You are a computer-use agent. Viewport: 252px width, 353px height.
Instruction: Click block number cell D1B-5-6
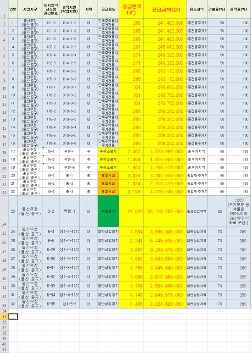(70, 143)
